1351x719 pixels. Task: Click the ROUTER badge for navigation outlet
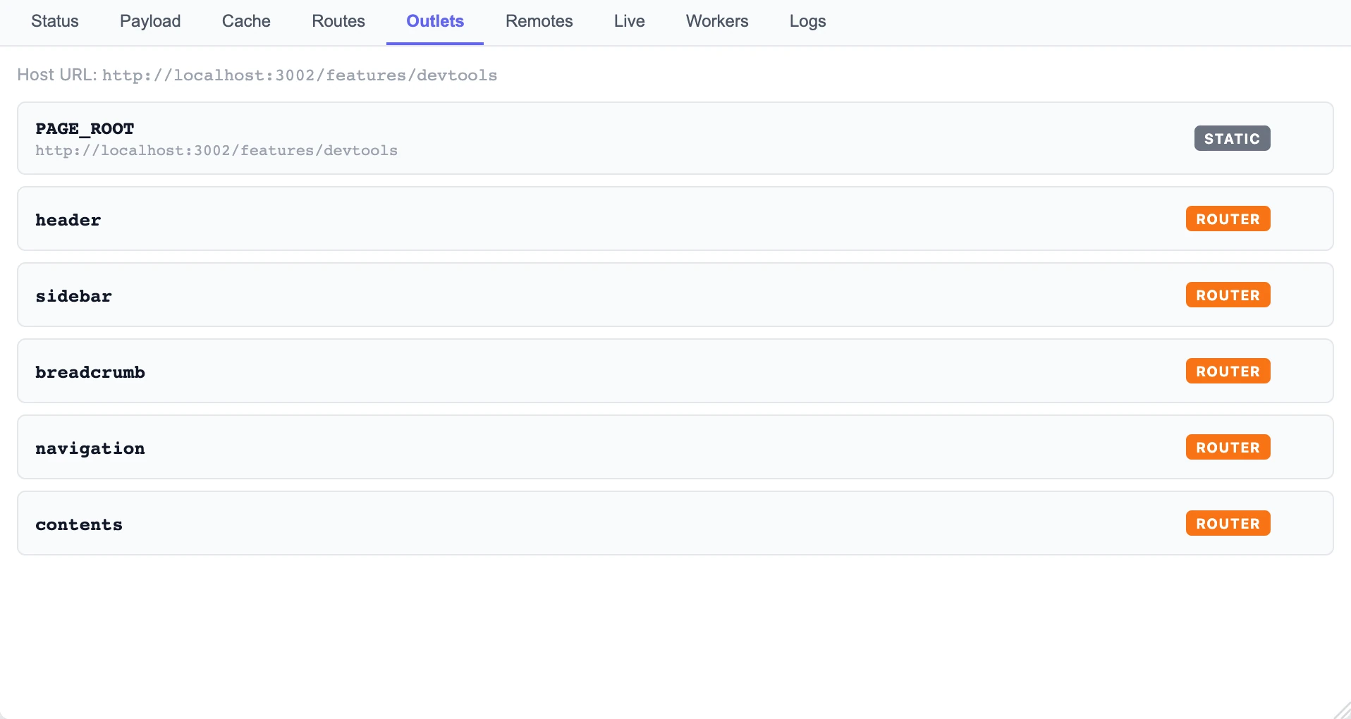click(x=1228, y=447)
